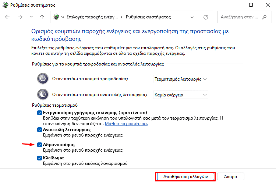Click the sleep button icon
The height and width of the screenshot is (184, 276).
click(x=43, y=95)
